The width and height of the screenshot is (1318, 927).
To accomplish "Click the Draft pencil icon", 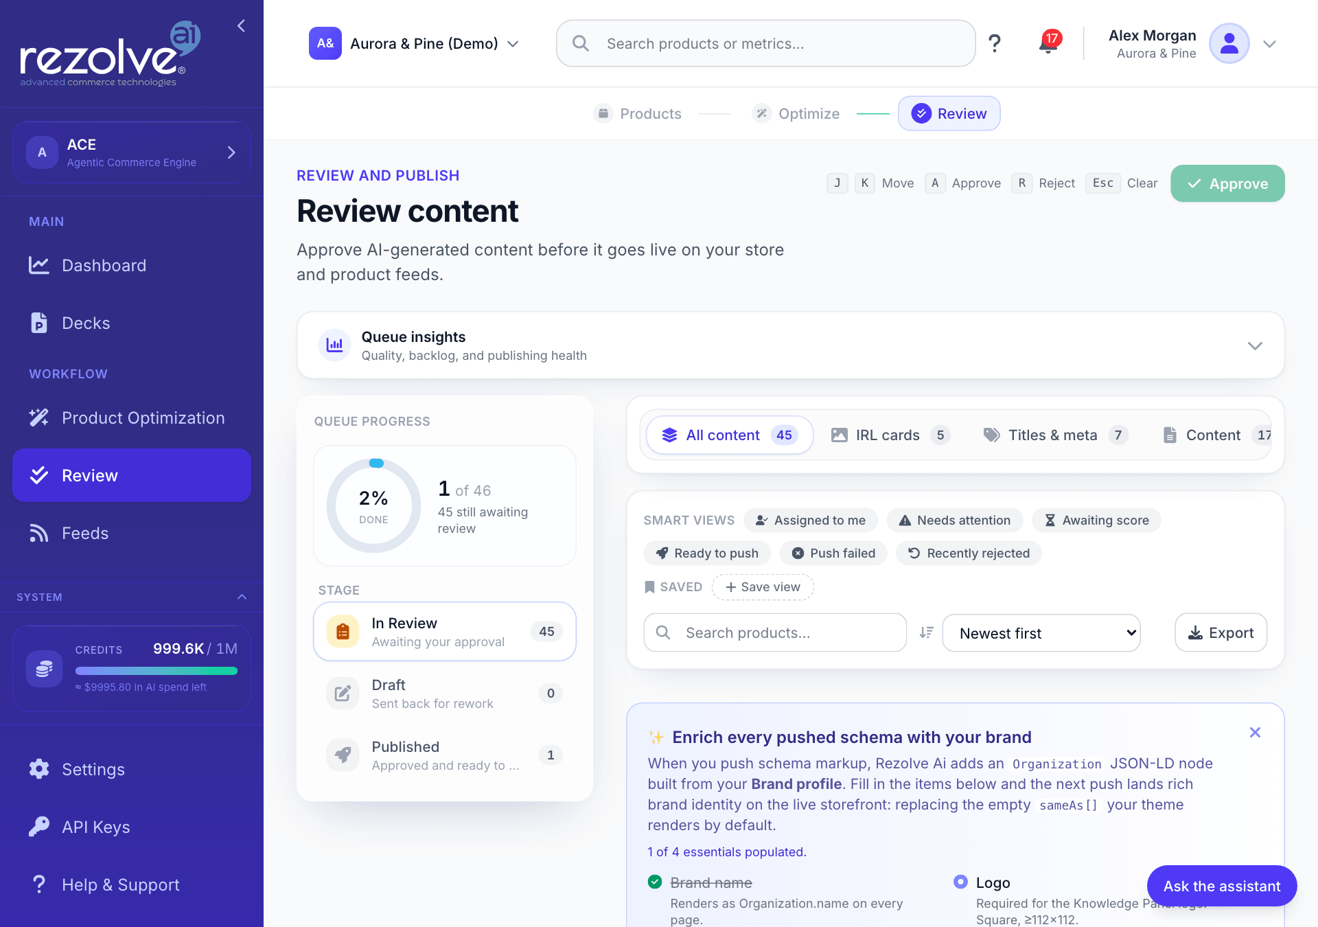I will point(343,694).
